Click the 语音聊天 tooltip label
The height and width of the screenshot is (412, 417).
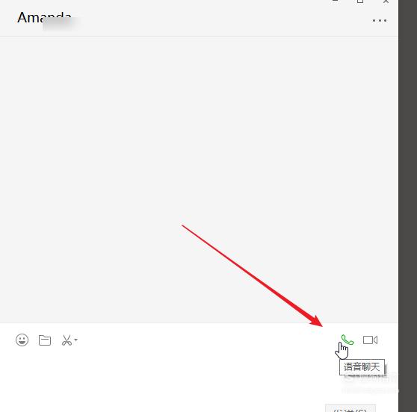[x=362, y=367]
